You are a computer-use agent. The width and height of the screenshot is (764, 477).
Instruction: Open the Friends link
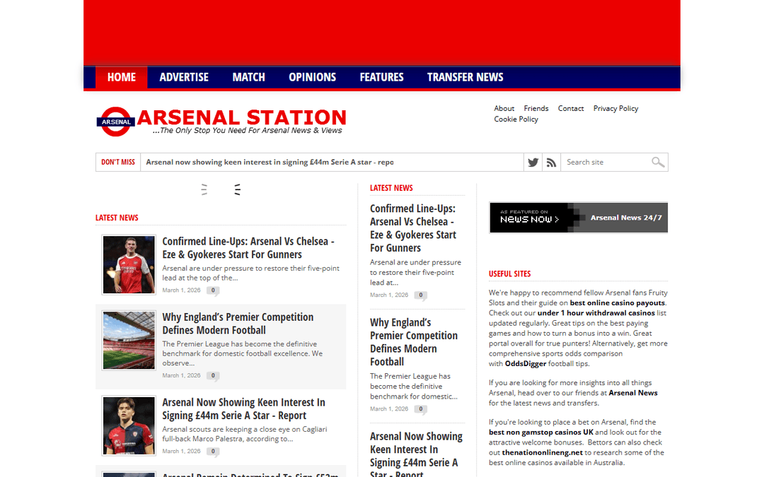tap(536, 109)
